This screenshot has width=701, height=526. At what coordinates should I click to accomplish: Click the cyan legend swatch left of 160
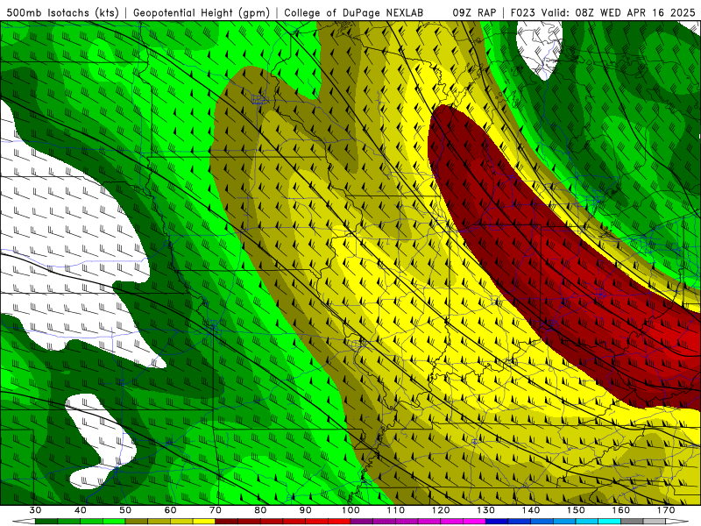coord(610,522)
